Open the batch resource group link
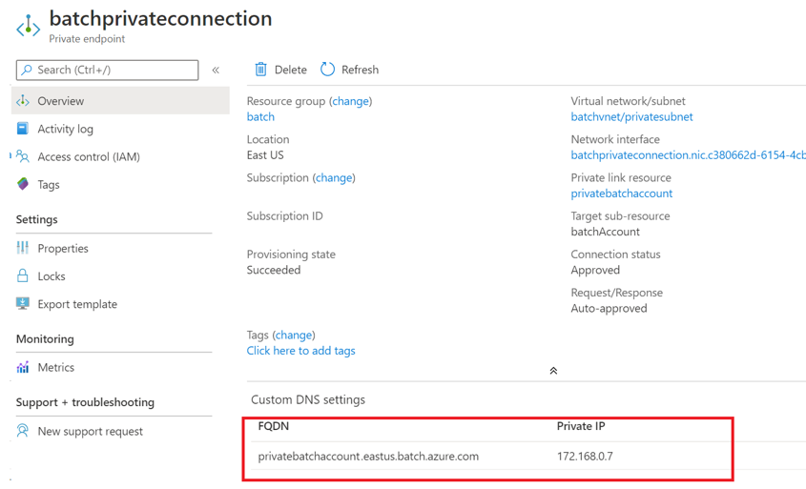806x489 pixels. tap(260, 117)
